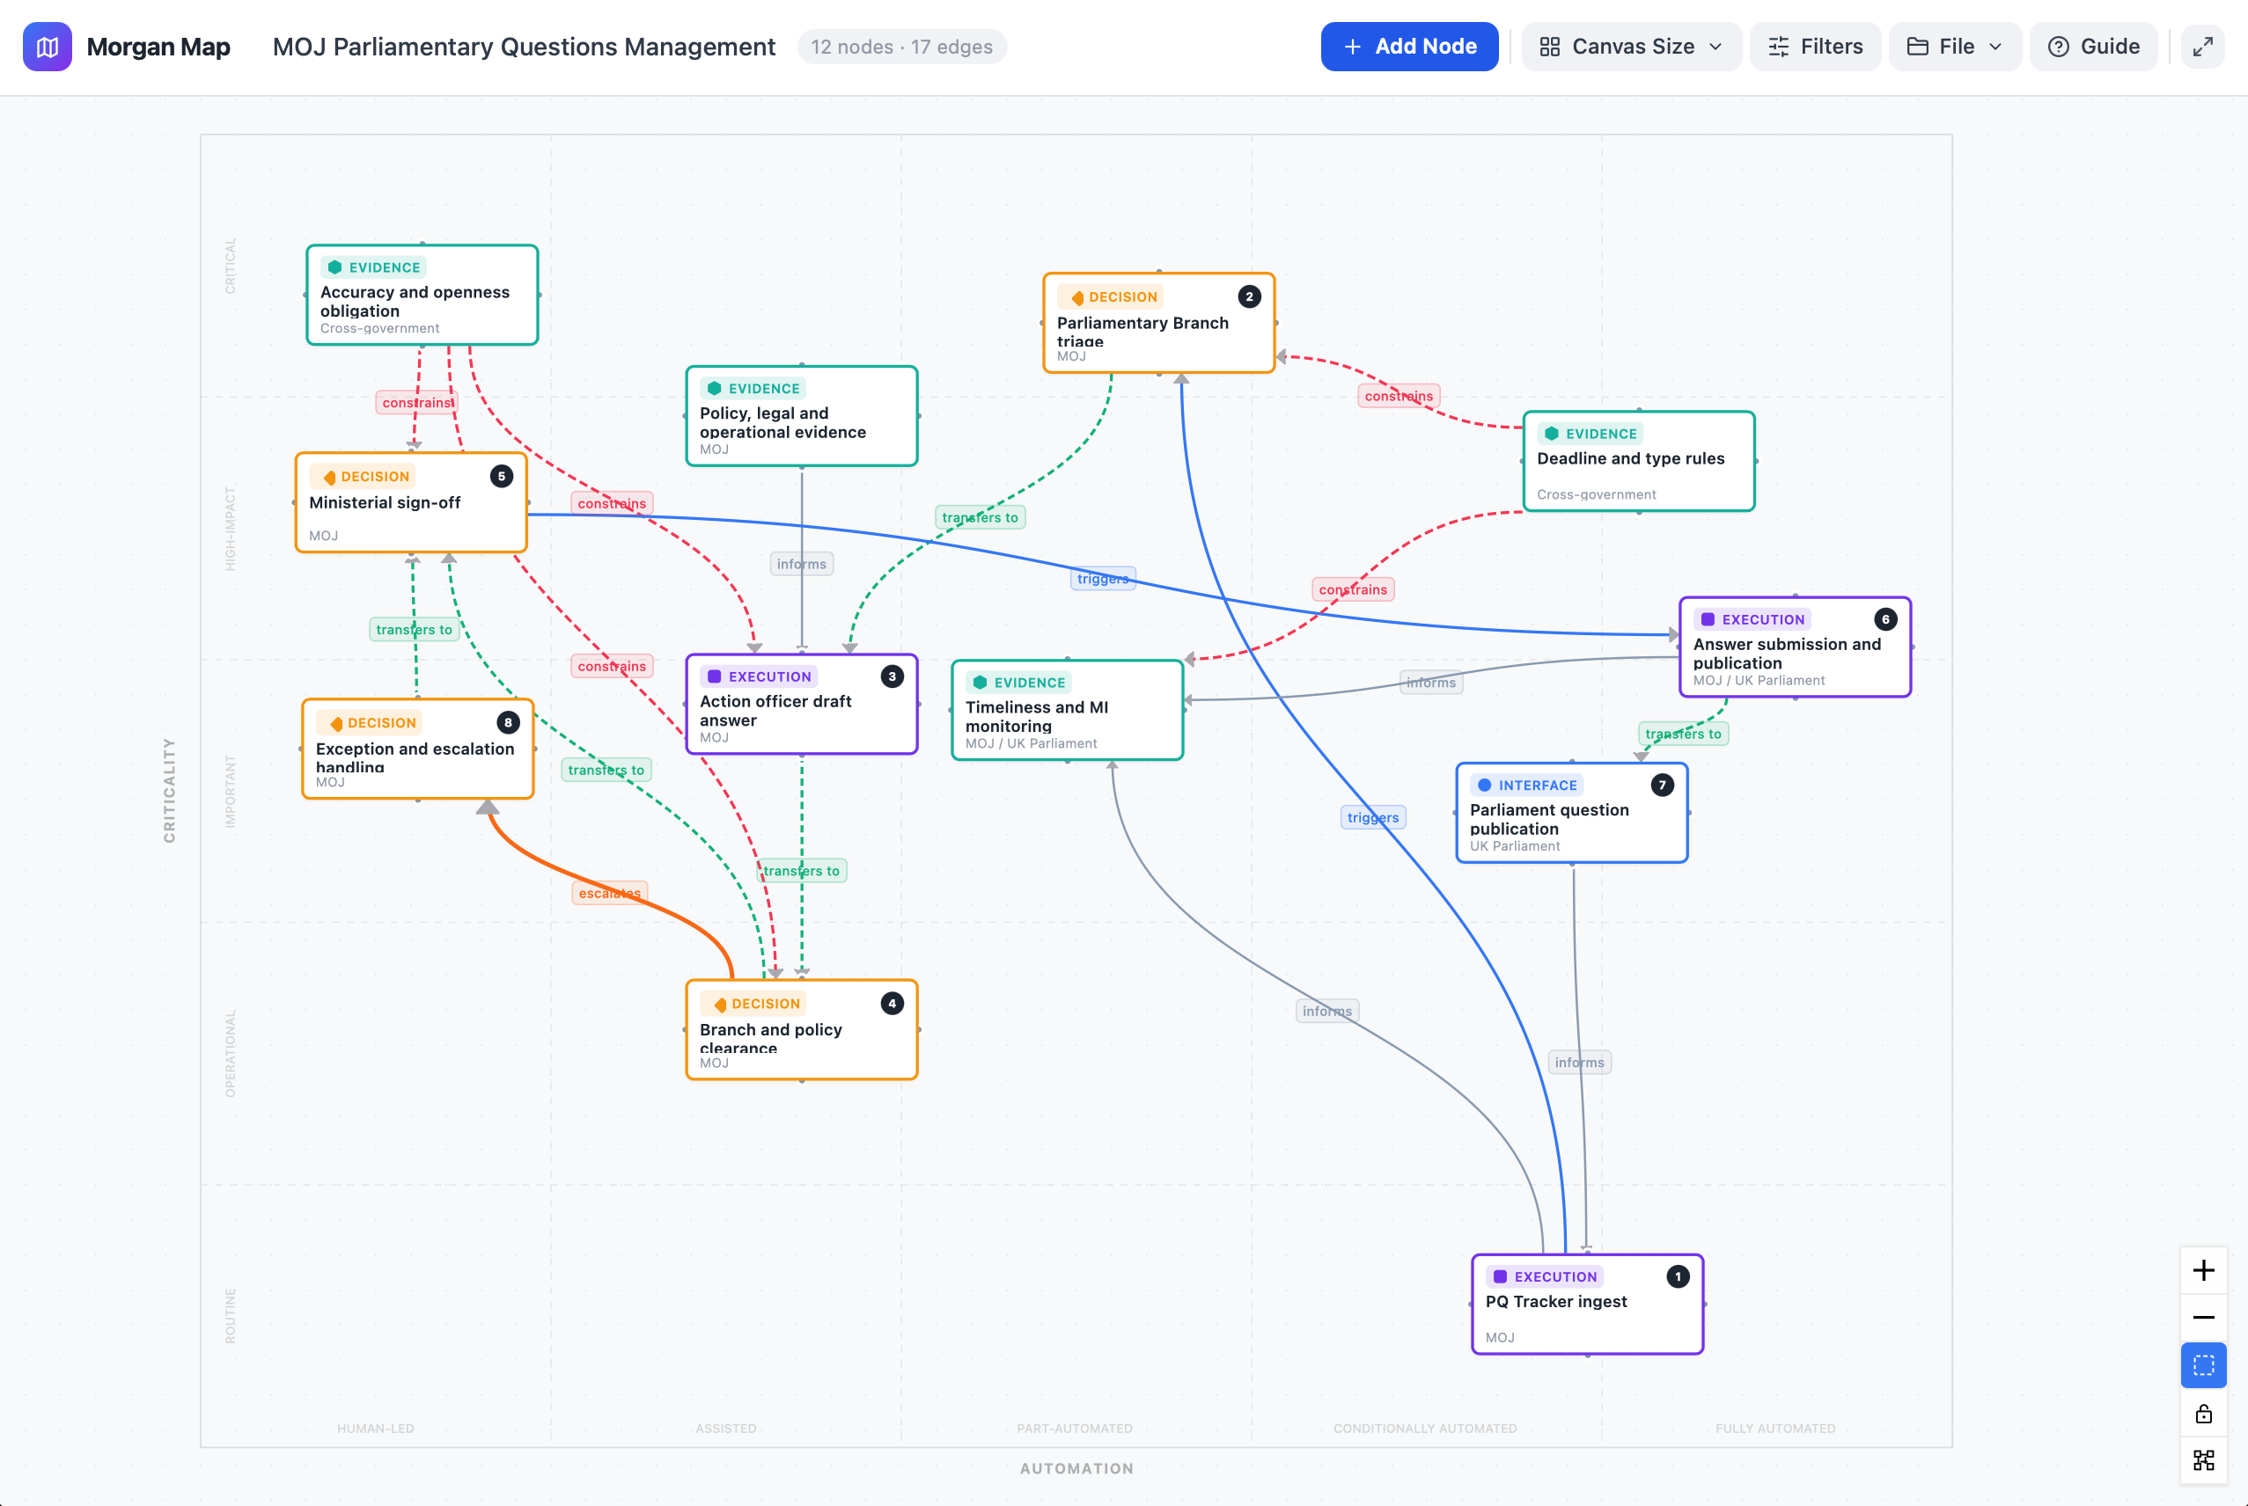Image resolution: width=2248 pixels, height=1506 pixels.
Task: Select the Action officer draft answer node
Action: pyautogui.click(x=802, y=704)
